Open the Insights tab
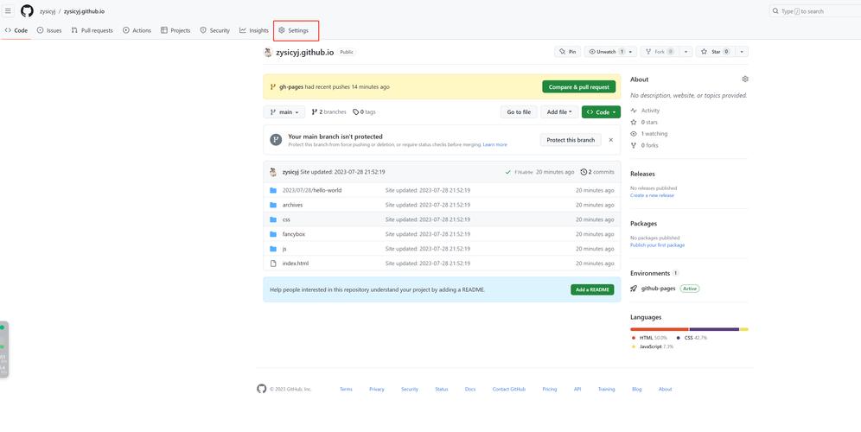Viewport: 861px width, 432px height. click(254, 31)
